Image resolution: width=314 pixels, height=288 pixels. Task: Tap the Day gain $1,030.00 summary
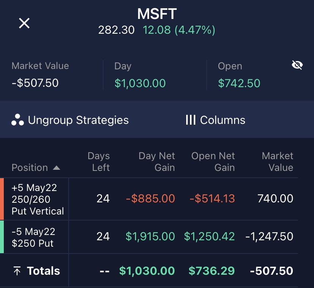(140, 83)
